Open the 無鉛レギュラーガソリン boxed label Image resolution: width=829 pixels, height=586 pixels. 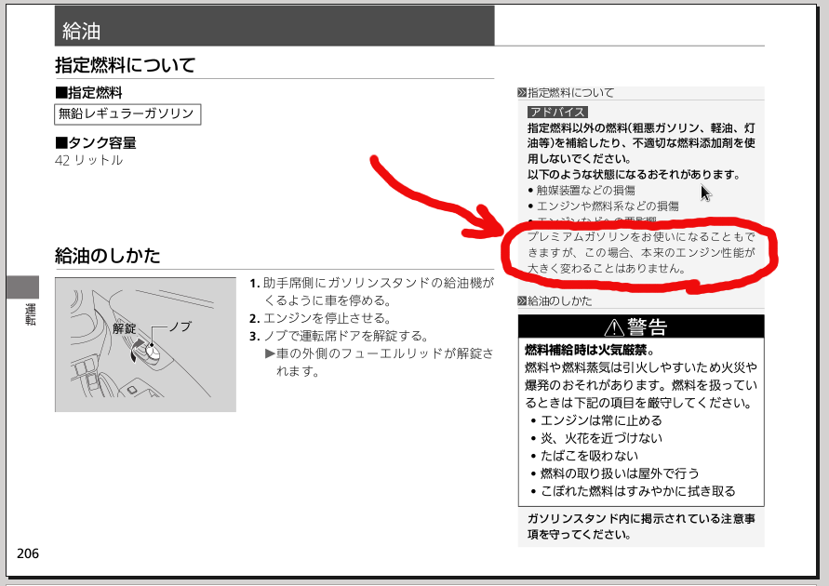tap(126, 111)
